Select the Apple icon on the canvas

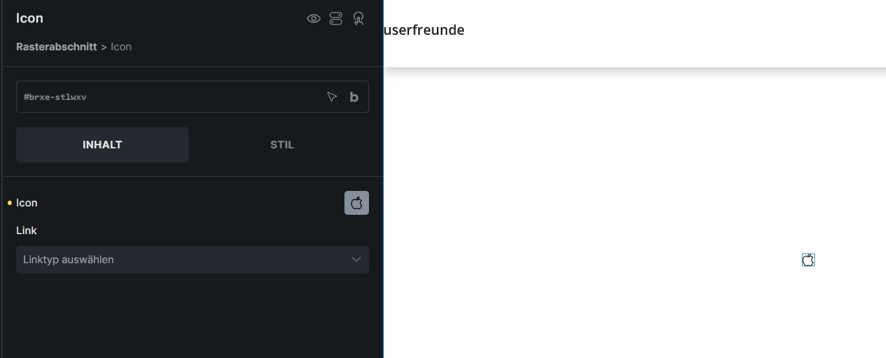(x=808, y=260)
